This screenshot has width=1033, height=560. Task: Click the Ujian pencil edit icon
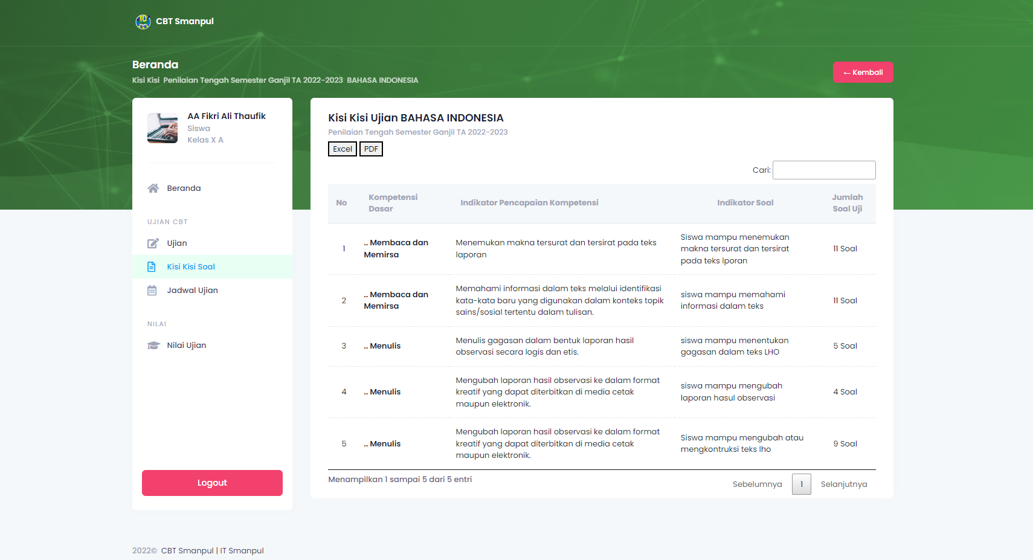pos(153,243)
